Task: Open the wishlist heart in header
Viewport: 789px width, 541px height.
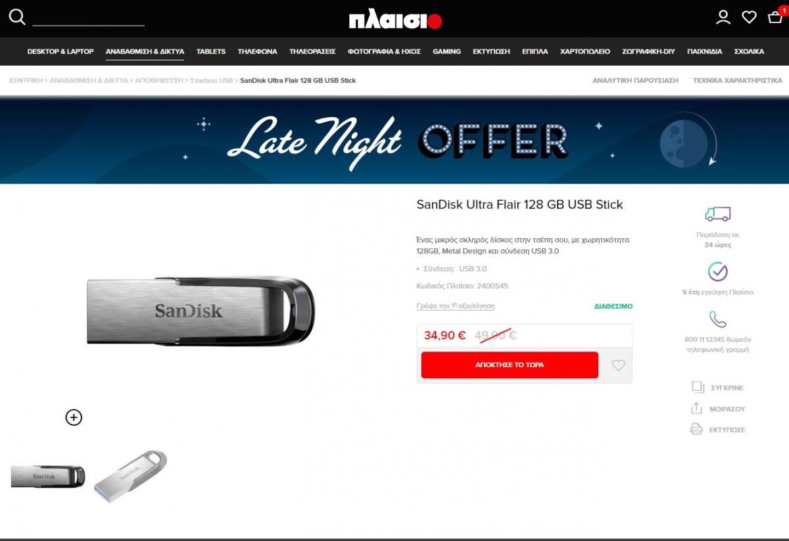Action: (x=750, y=17)
